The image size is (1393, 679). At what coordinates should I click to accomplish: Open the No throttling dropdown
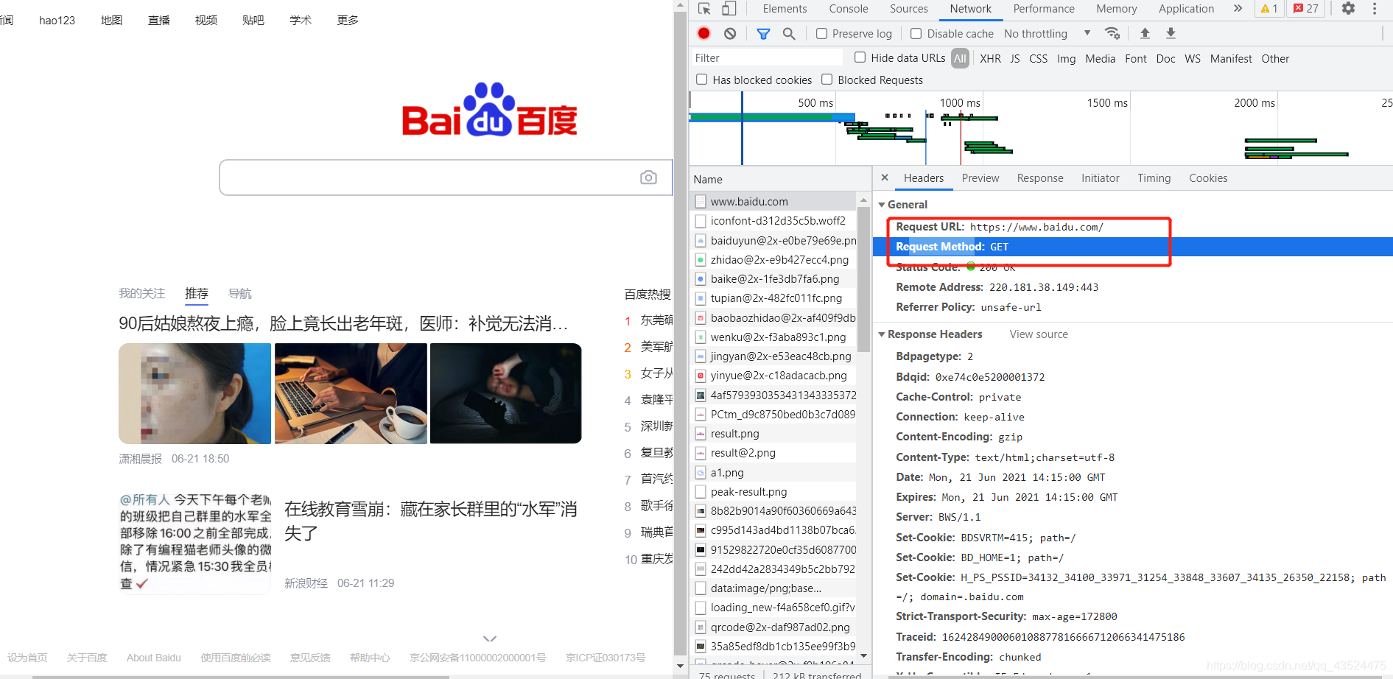1047,33
